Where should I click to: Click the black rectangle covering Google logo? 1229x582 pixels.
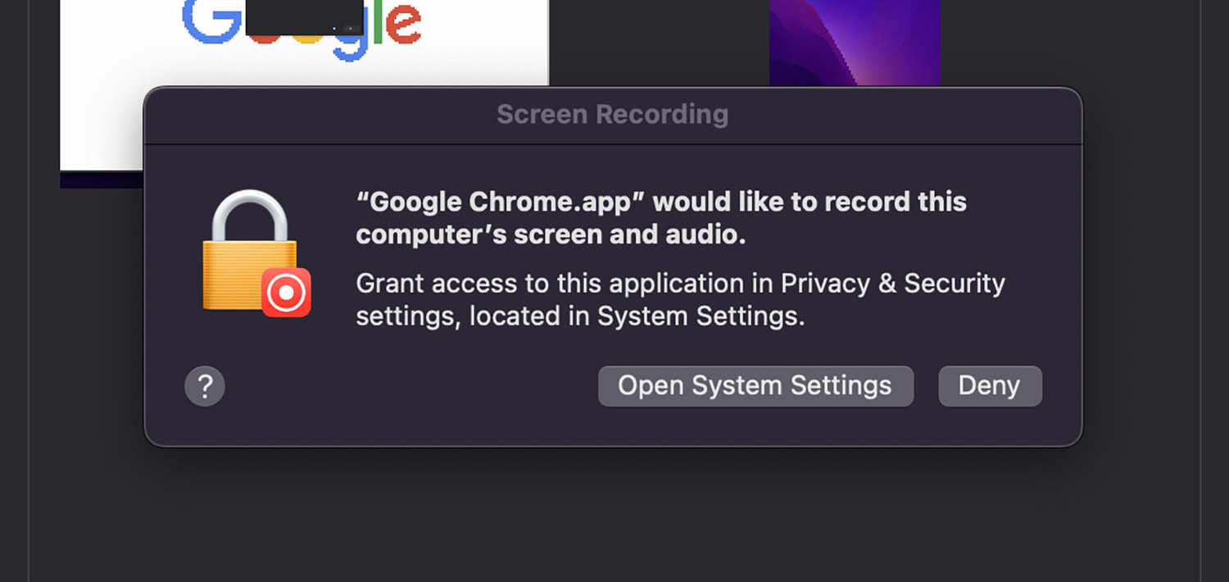(x=304, y=17)
